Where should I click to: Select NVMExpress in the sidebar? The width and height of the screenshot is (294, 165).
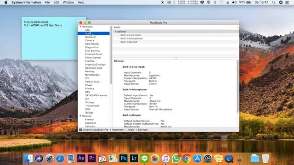92,75
